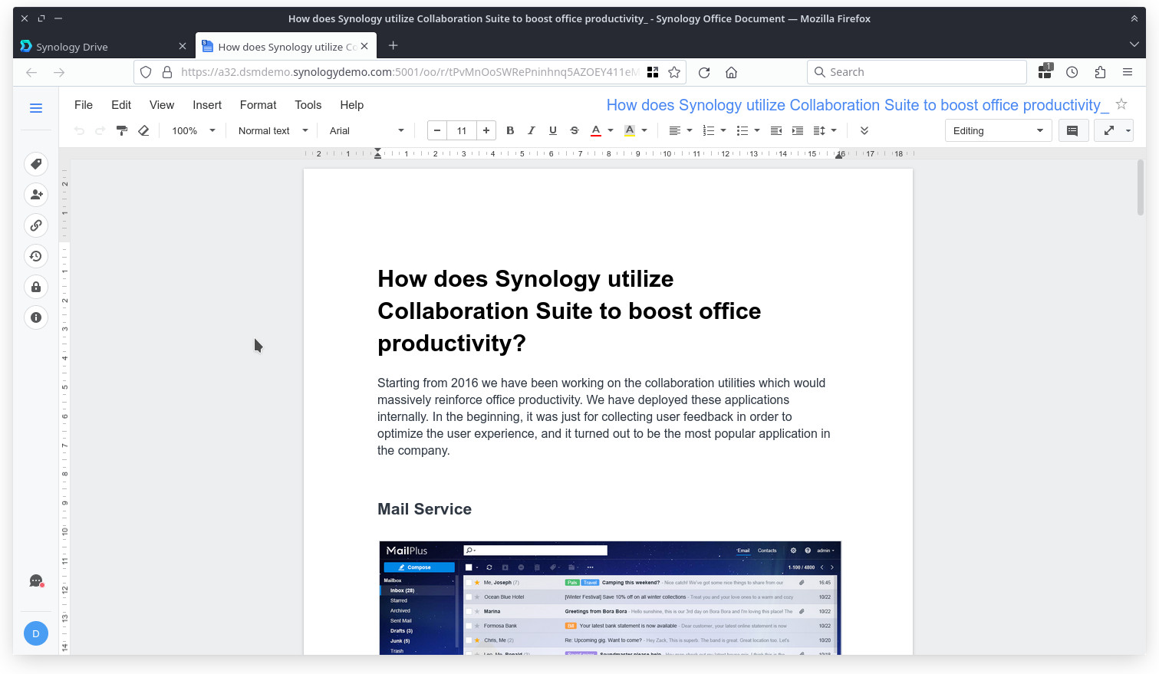Open the Arial font dropdown
This screenshot has height=674, width=1159.
pyautogui.click(x=367, y=130)
